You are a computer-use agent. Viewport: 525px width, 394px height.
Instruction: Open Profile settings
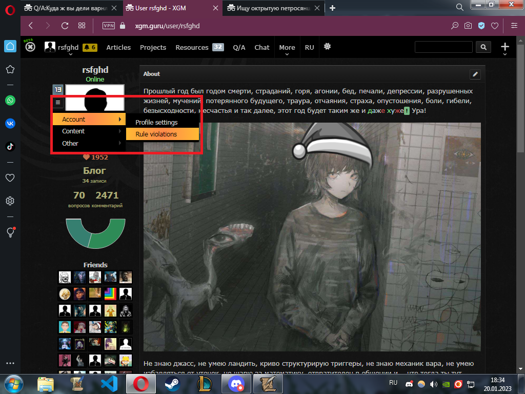point(163,122)
